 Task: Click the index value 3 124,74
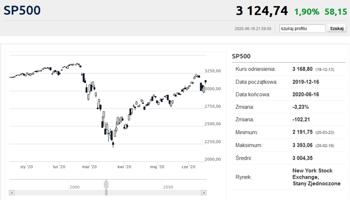click(x=262, y=11)
